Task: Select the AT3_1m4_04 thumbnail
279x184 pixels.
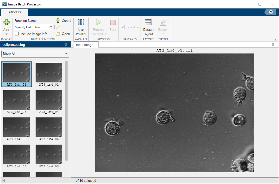Action: coord(49,100)
